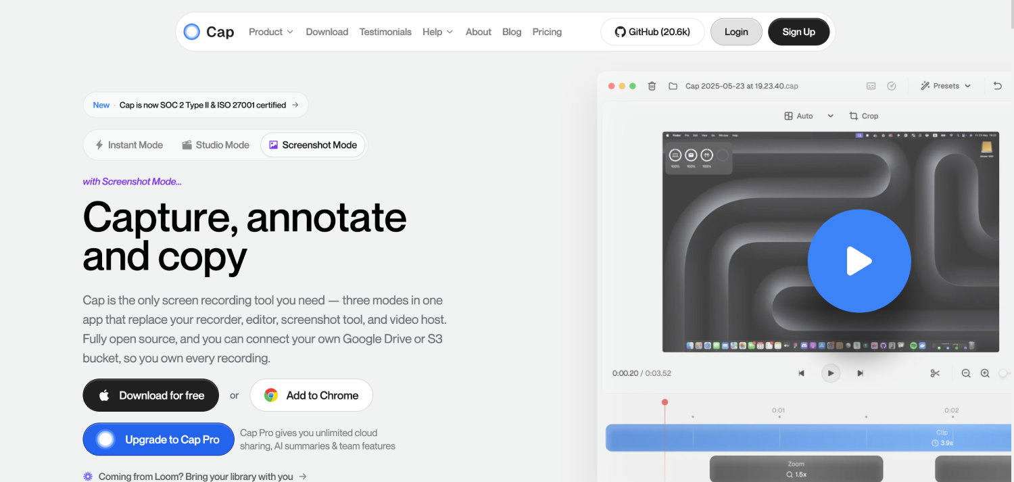Image resolution: width=1014 pixels, height=482 pixels.
Task: Select the Screenshot Mode tab
Action: coord(312,145)
